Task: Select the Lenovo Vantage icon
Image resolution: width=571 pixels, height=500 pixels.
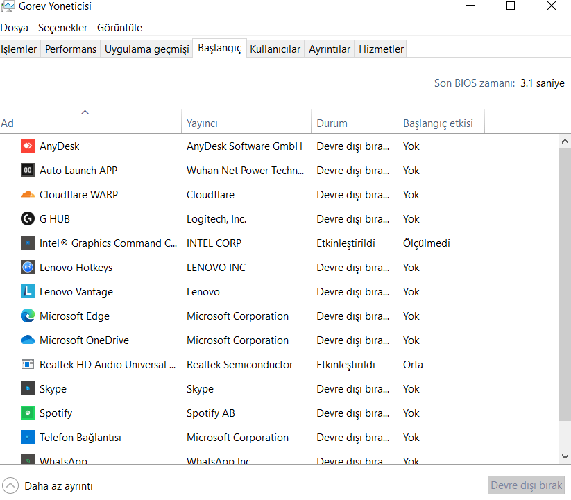Action: point(28,292)
